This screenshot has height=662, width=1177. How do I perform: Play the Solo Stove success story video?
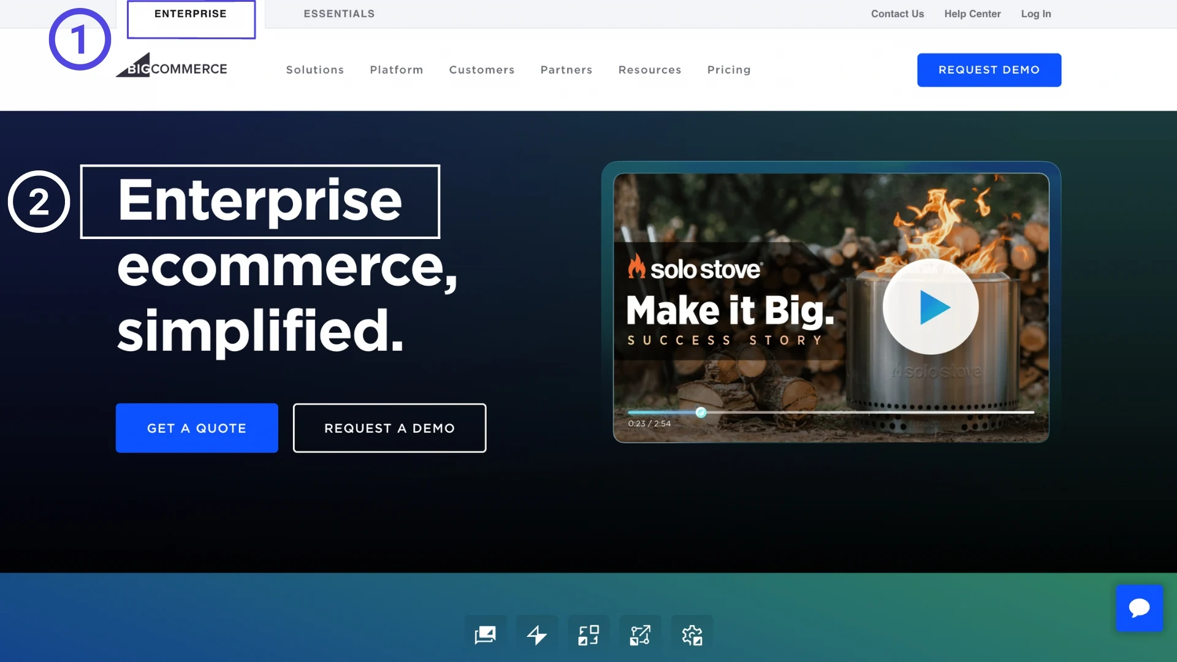pyautogui.click(x=931, y=306)
